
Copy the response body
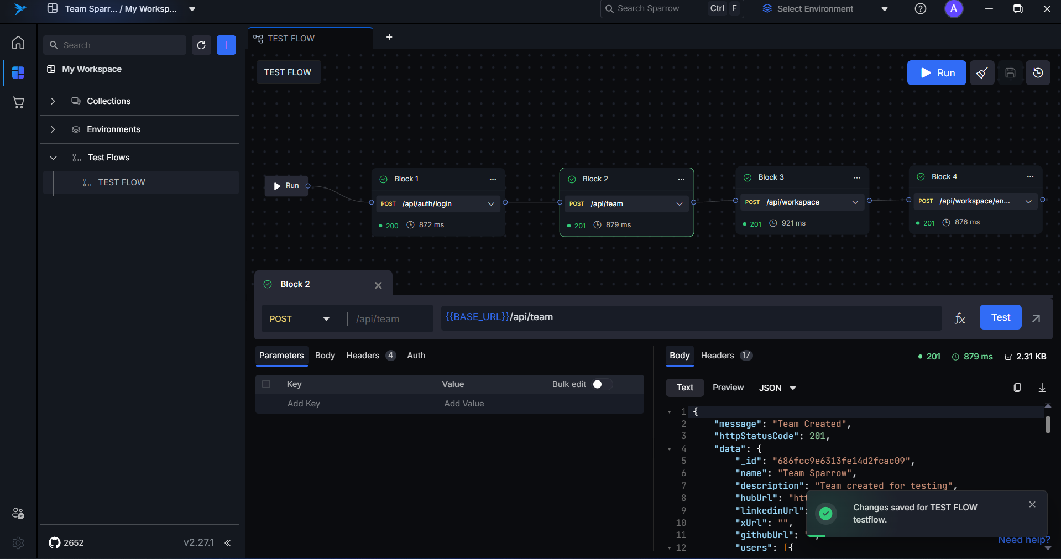click(1017, 388)
